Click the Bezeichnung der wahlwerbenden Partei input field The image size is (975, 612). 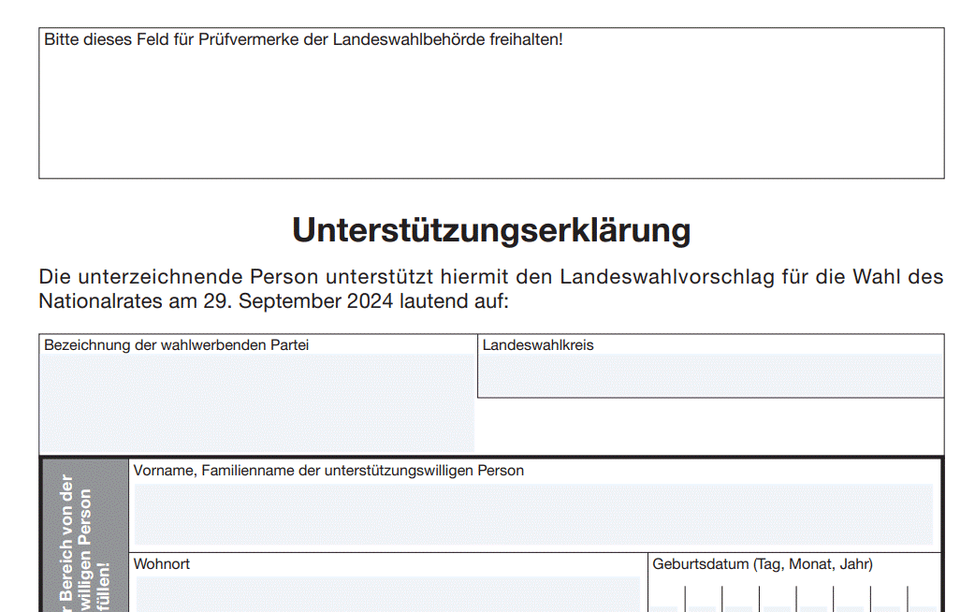coord(257,402)
